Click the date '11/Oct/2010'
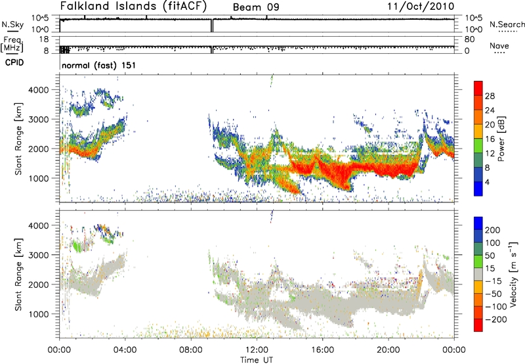Viewport: 525px width, 364px height. pos(421,7)
